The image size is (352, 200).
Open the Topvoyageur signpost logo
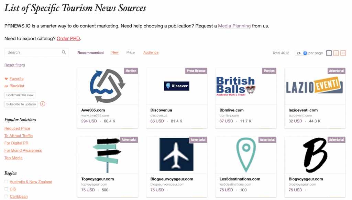coord(107,155)
